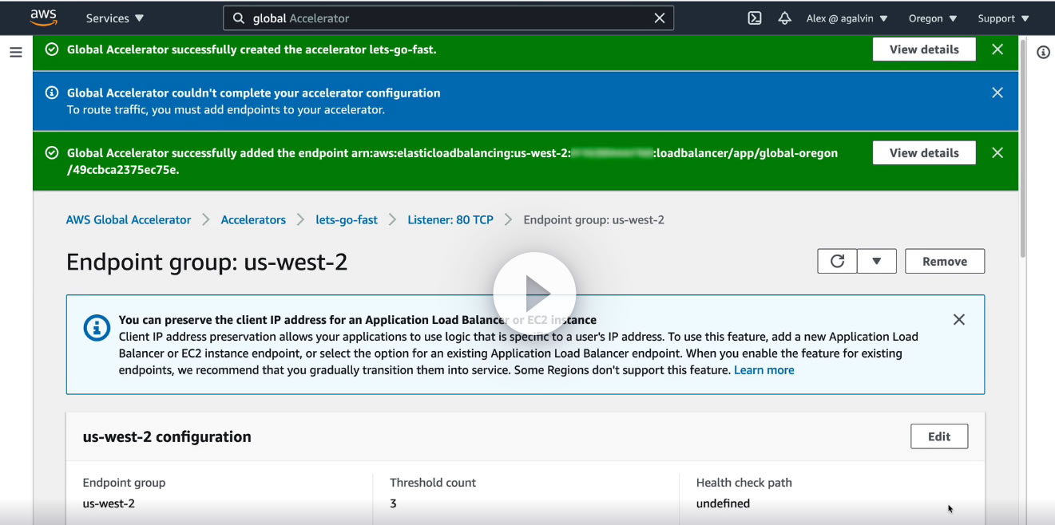Click the checkmark icon on the endpoint added banner
The height and width of the screenshot is (525, 1055).
[x=52, y=153]
